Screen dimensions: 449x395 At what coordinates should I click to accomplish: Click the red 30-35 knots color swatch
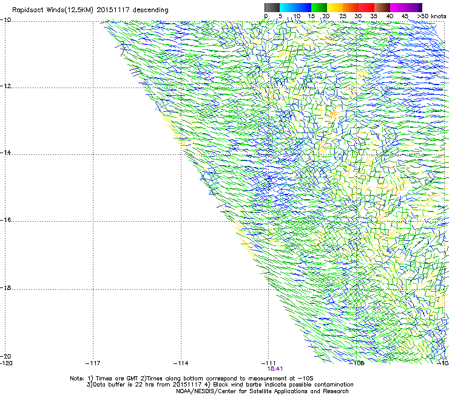tap(366, 7)
